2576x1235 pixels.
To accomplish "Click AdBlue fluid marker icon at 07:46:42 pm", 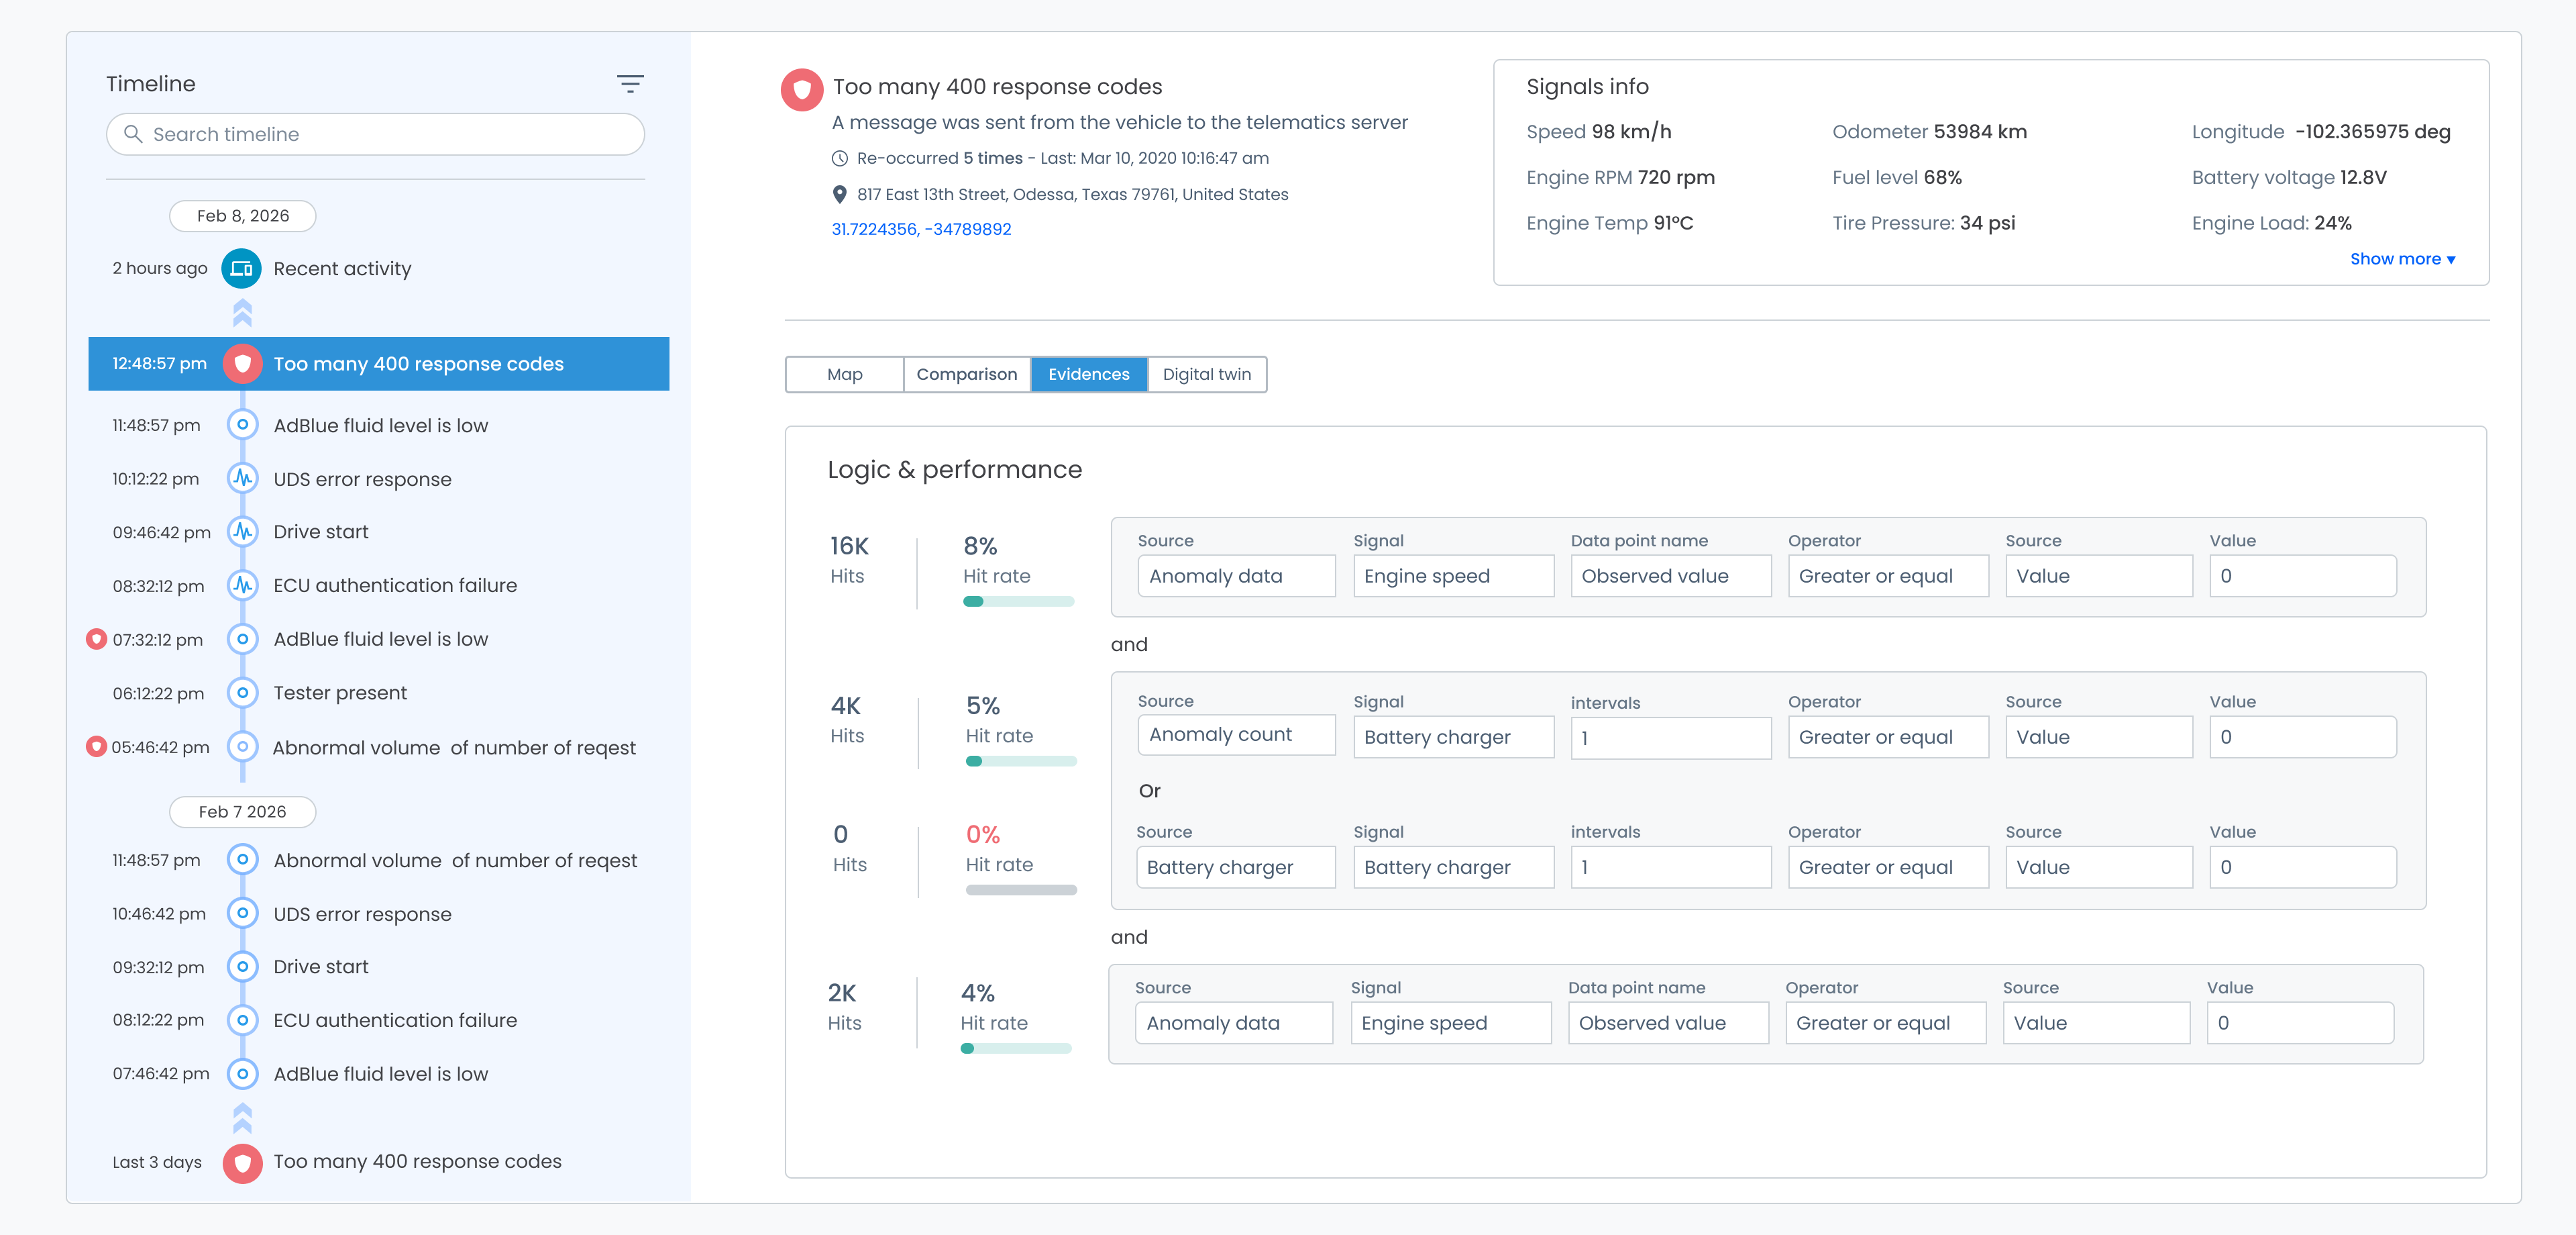I will click(242, 1074).
